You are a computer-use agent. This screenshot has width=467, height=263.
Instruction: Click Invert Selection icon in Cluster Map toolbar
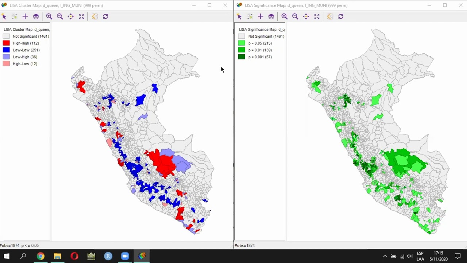tap(15, 16)
